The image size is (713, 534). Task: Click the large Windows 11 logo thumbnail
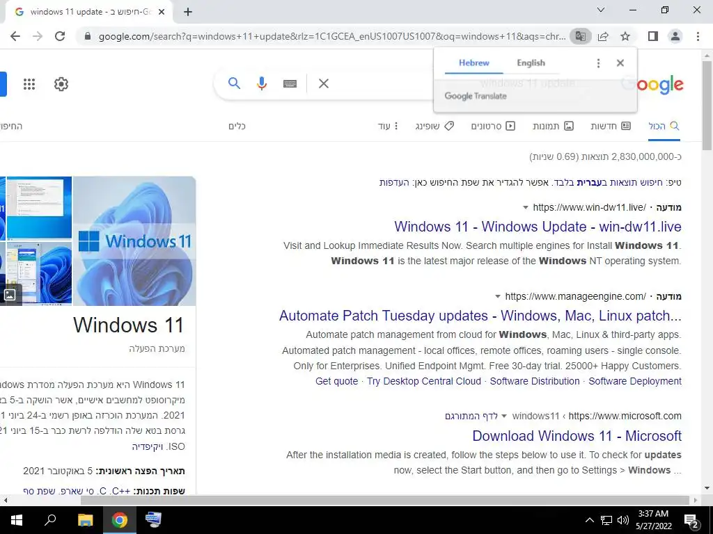[x=134, y=241]
